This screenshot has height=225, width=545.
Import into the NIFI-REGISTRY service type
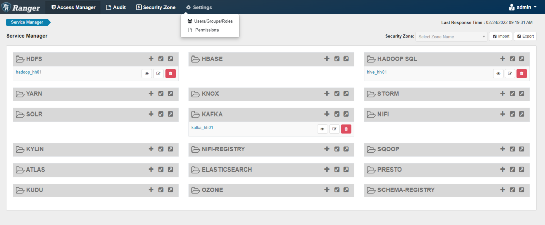click(337, 149)
